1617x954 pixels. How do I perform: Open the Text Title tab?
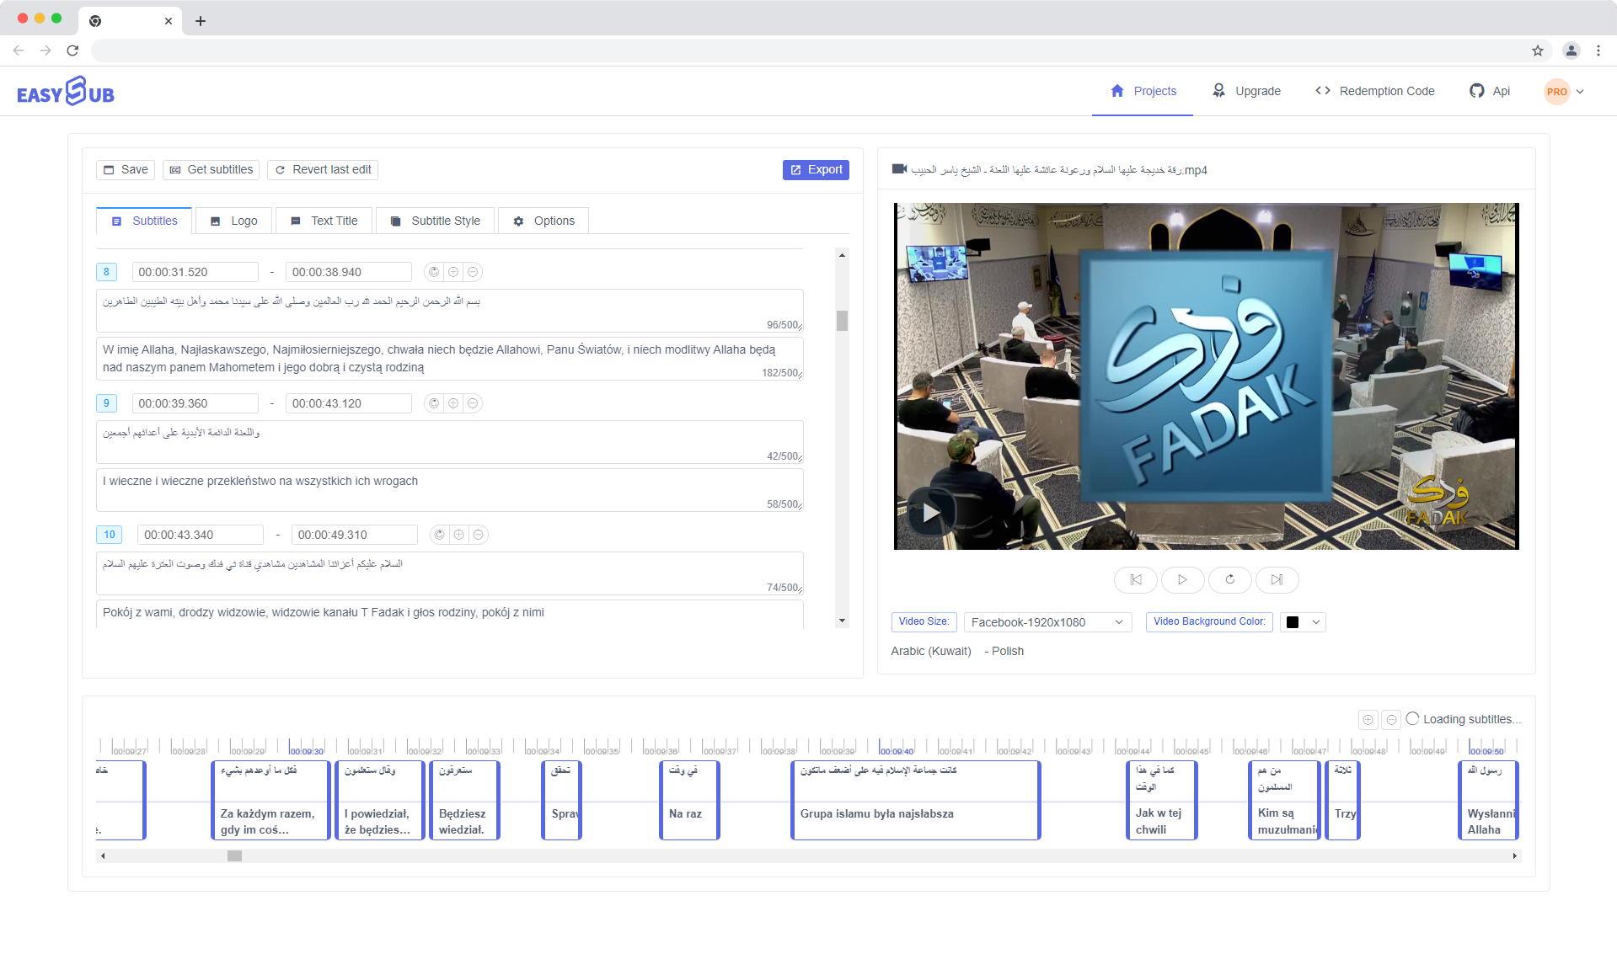pos(324,221)
